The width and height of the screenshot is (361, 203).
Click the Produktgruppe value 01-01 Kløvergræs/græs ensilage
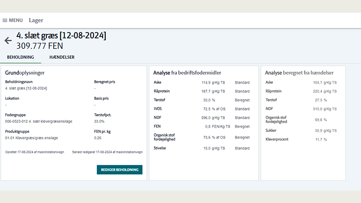pyautogui.click(x=31, y=138)
